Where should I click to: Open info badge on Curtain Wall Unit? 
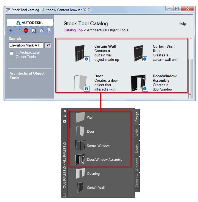point(145,59)
